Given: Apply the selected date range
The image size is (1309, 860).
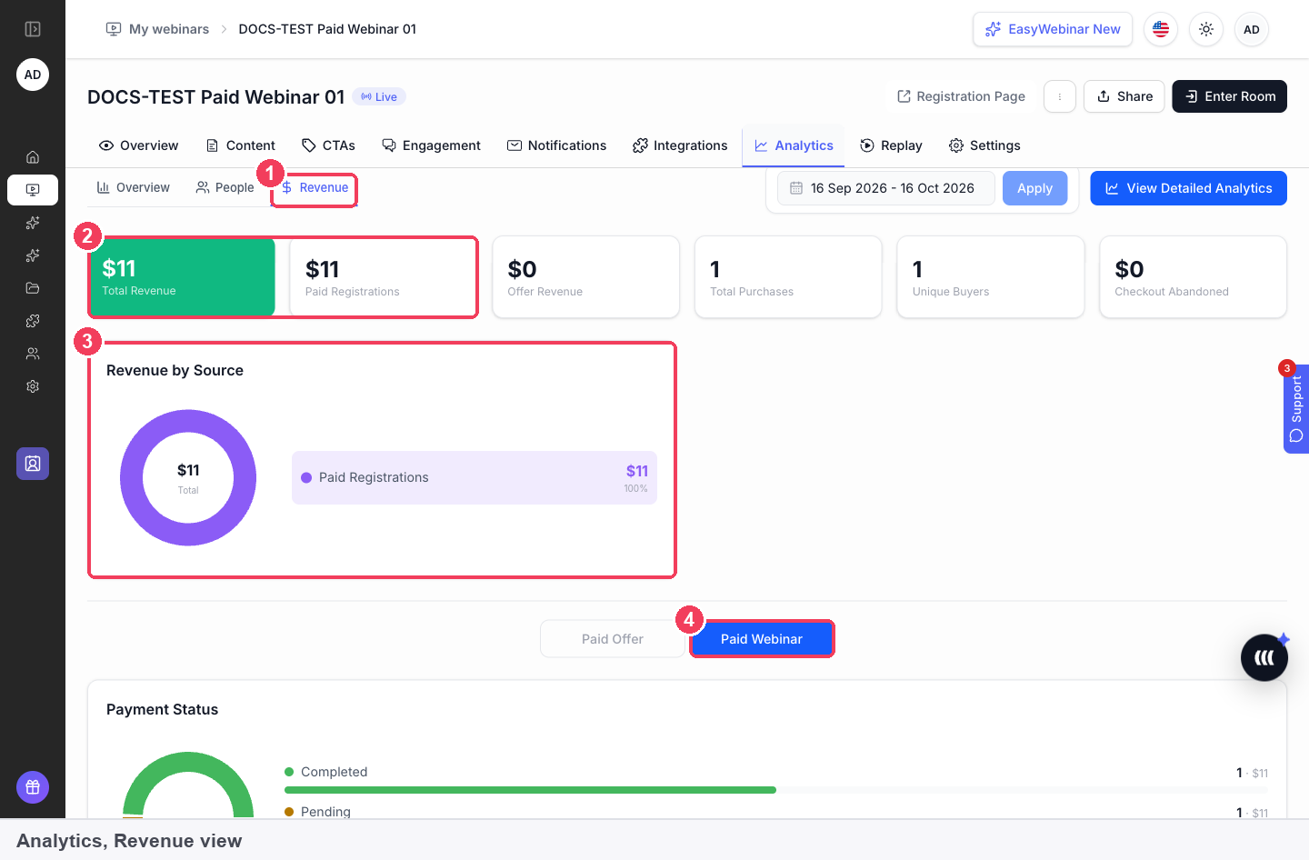Looking at the screenshot, I should point(1035,188).
